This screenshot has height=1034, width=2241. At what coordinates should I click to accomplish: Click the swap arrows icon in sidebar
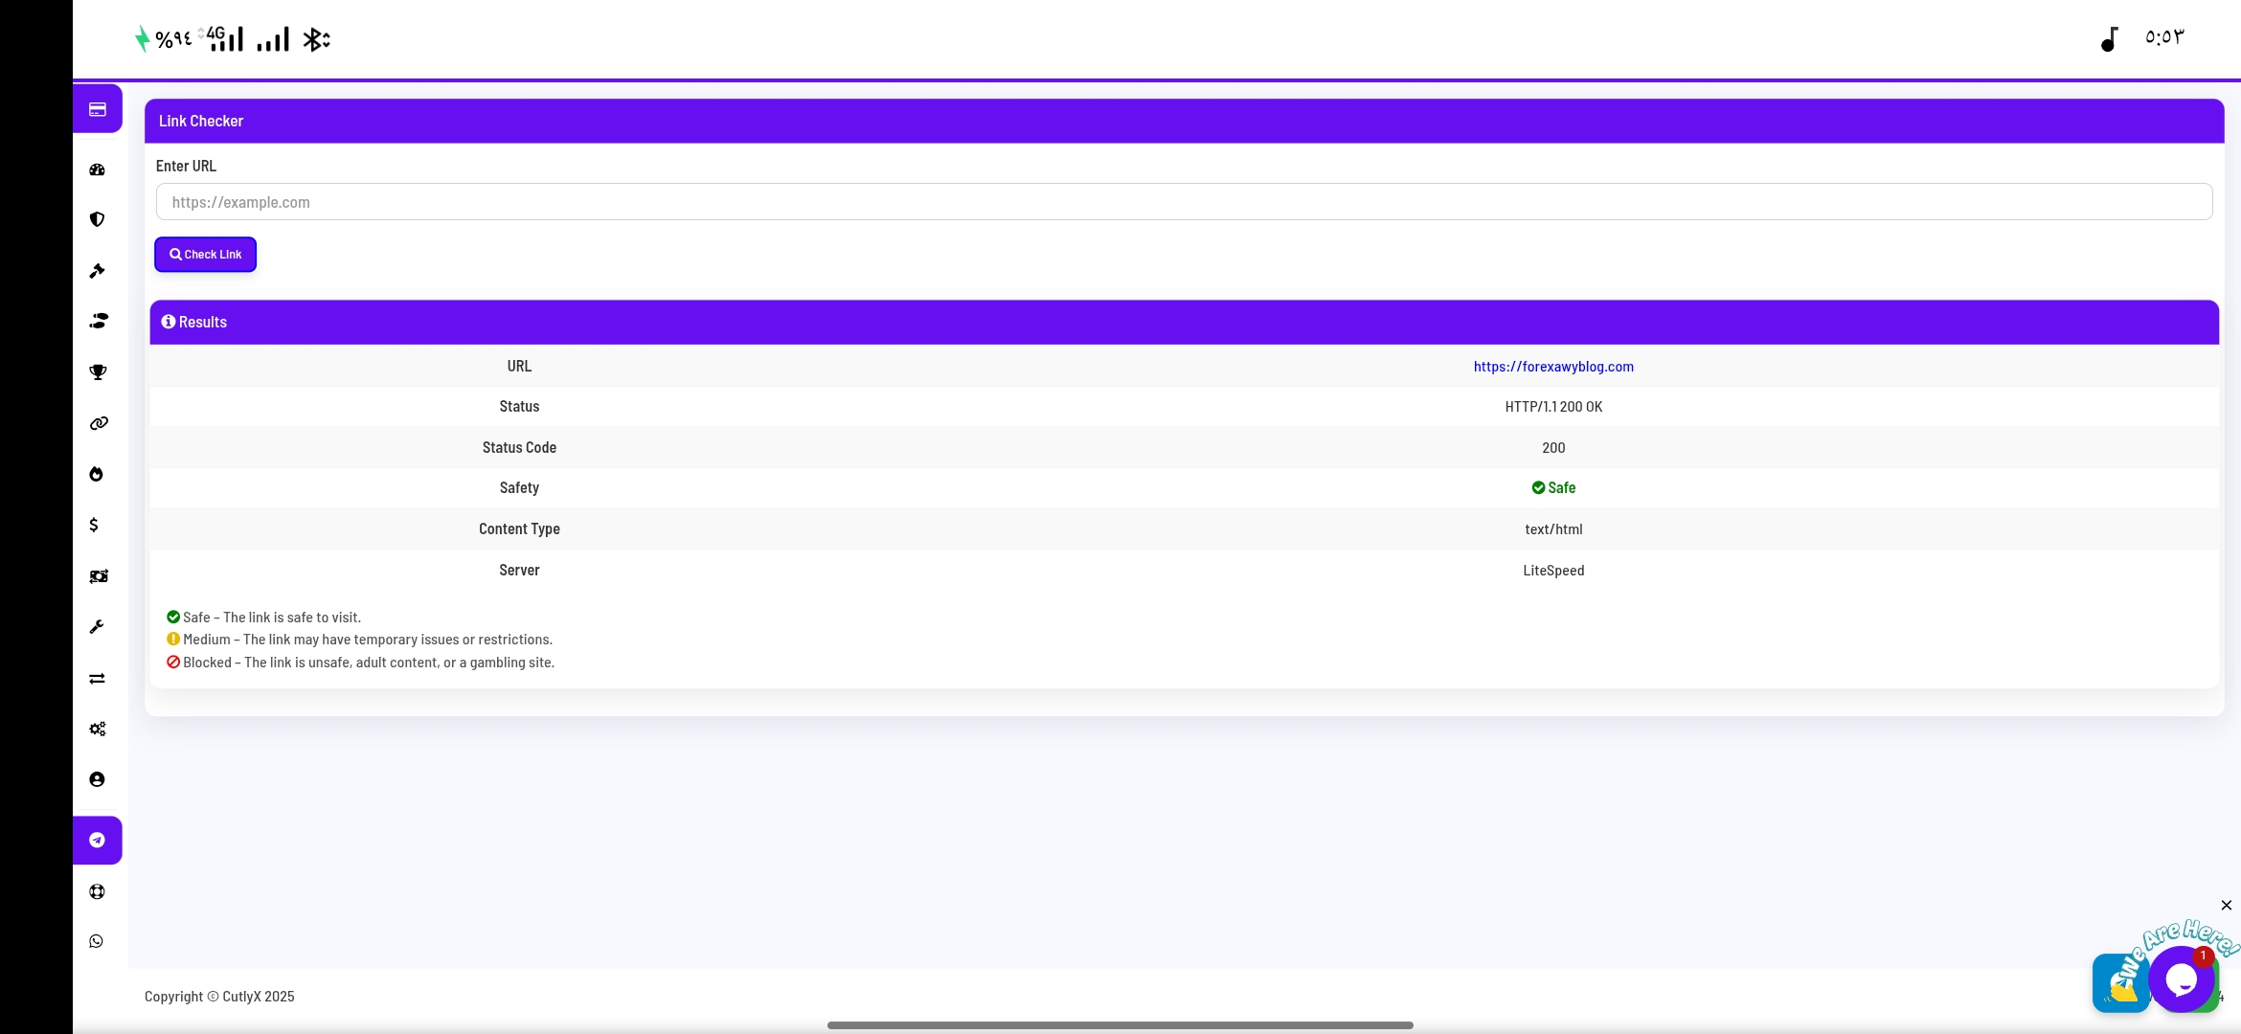click(97, 678)
